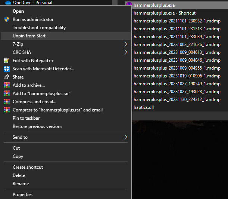Select hammerplusplus_20211101_230932_1.mdmp
Image resolution: width=228 pixels, height=199 pixels.
[x=177, y=21]
